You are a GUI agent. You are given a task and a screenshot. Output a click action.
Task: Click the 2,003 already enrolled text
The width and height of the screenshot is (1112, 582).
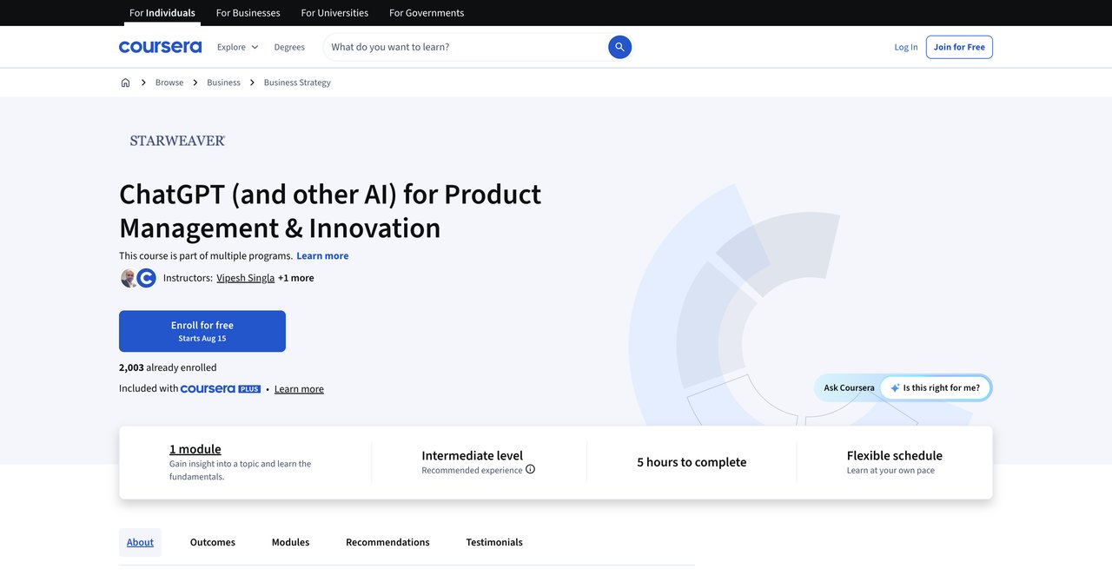tap(168, 367)
